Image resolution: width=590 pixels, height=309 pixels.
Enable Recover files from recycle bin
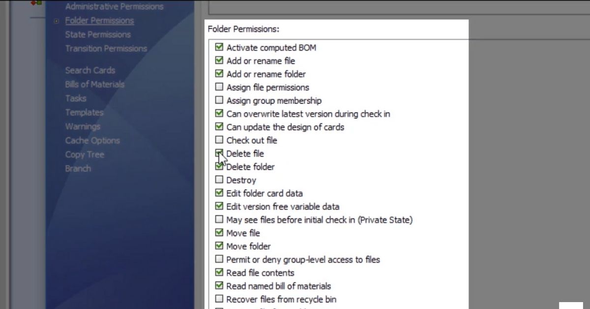click(x=219, y=299)
